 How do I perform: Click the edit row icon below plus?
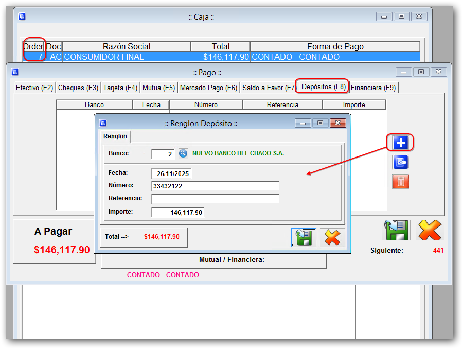[x=400, y=162]
